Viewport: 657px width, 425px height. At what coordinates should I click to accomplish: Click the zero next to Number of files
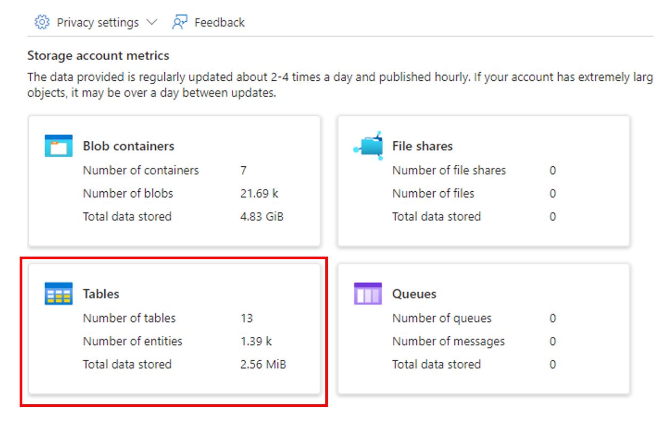[x=553, y=193]
